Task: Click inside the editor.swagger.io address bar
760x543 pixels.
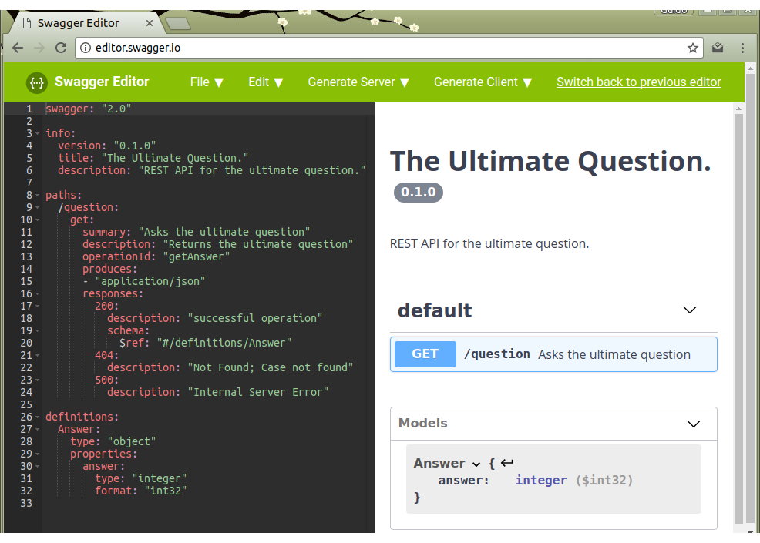Action: tap(308, 47)
